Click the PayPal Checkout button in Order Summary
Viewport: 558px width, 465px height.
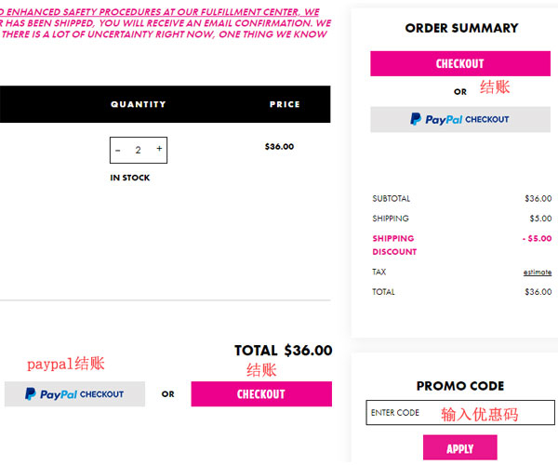tap(460, 119)
